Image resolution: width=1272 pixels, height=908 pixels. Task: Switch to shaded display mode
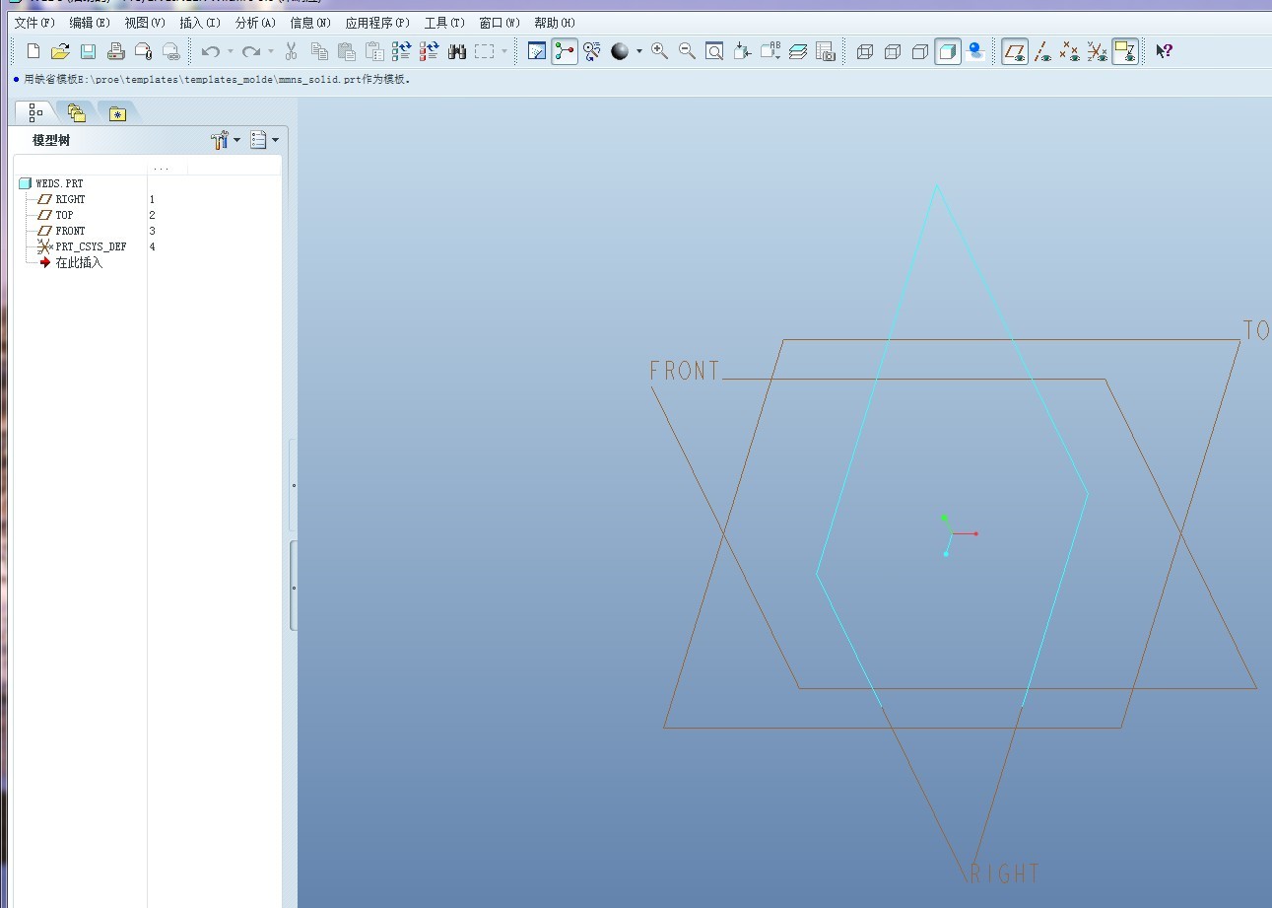(x=948, y=51)
